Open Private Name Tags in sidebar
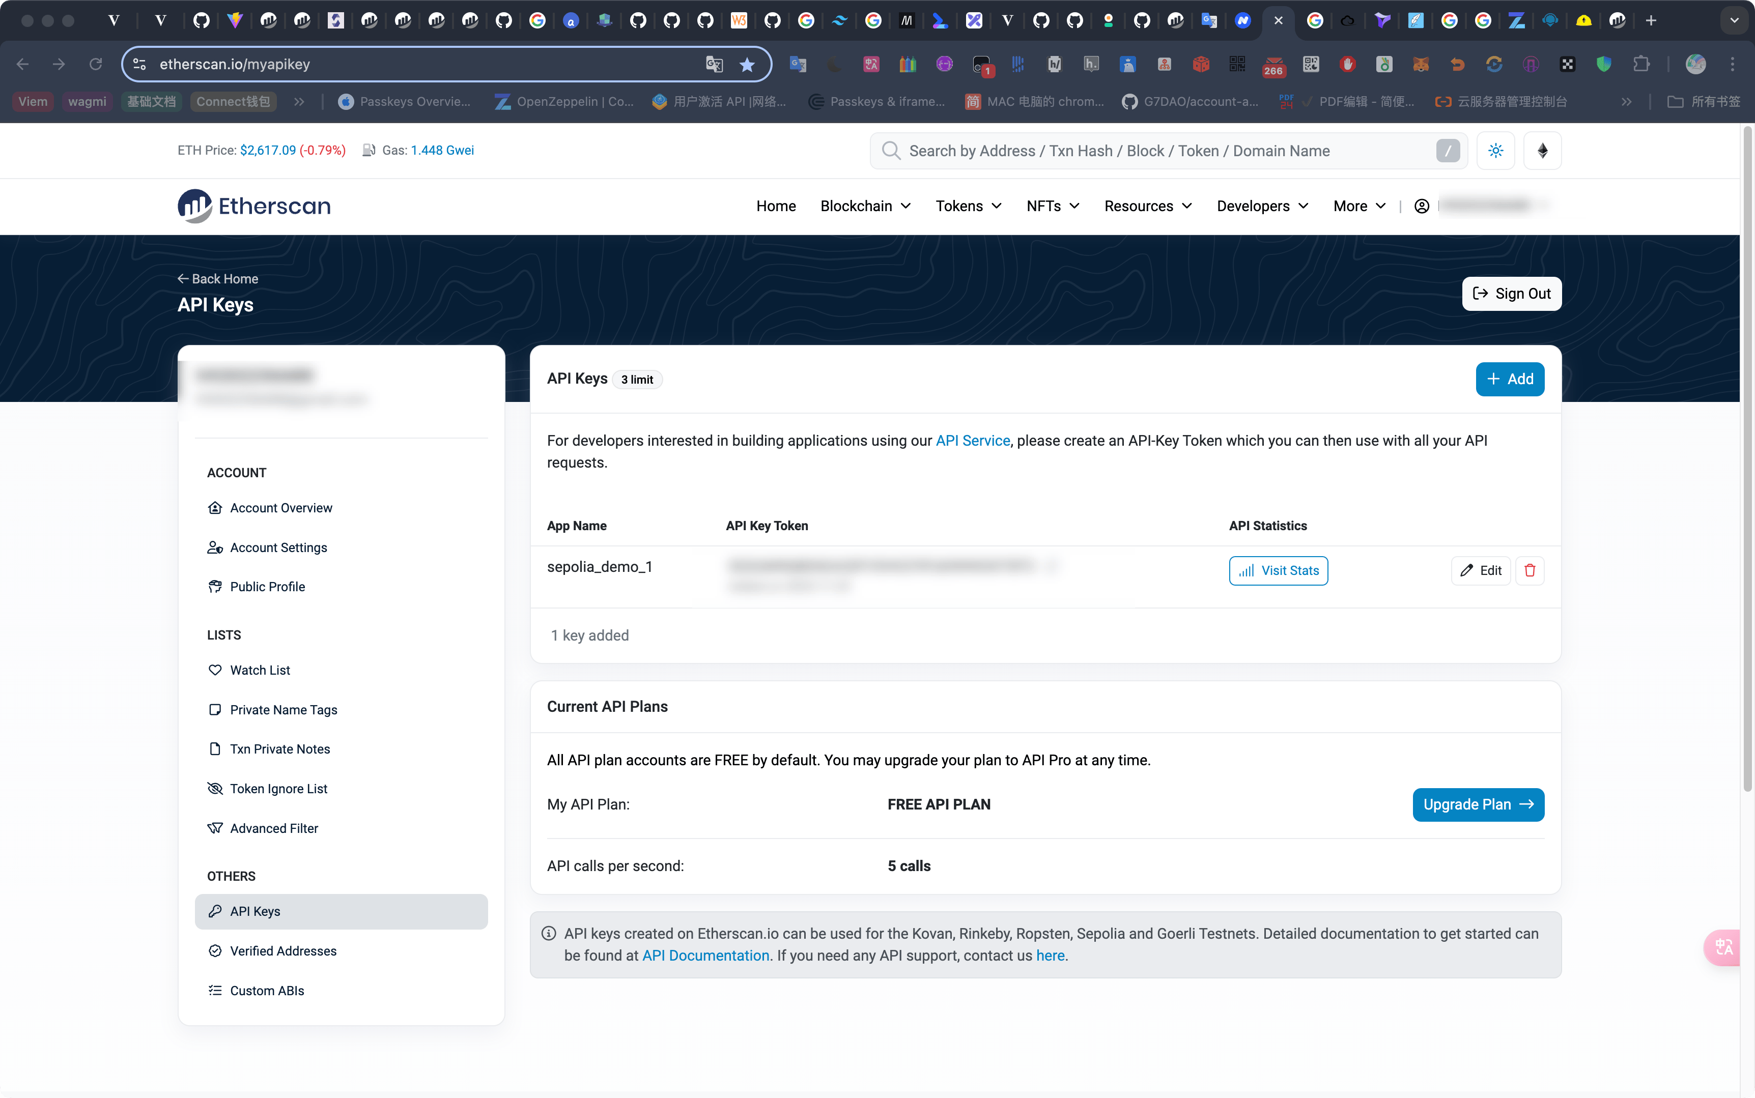Image resolution: width=1755 pixels, height=1098 pixels. pyautogui.click(x=342, y=709)
